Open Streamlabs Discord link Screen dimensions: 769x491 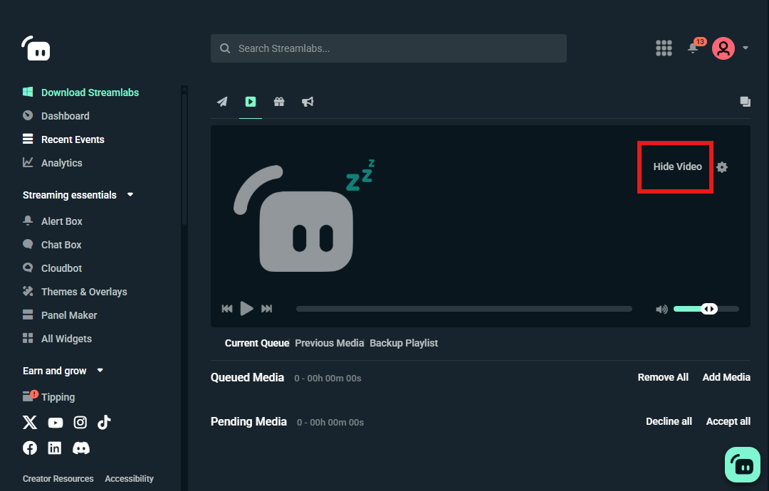point(80,448)
